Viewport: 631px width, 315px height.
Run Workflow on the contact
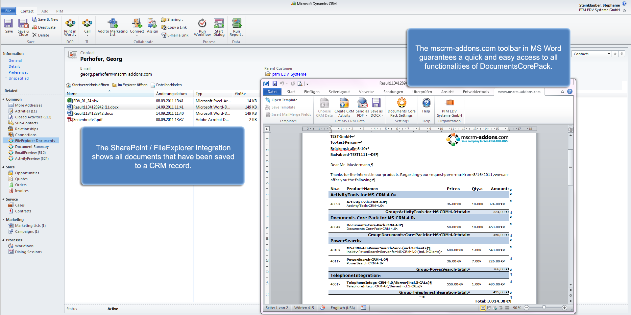pyautogui.click(x=202, y=27)
